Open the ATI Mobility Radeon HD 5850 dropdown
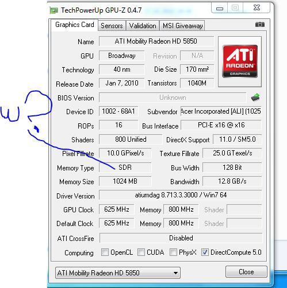Screen dimensions: 287x288 pyautogui.click(x=118, y=273)
